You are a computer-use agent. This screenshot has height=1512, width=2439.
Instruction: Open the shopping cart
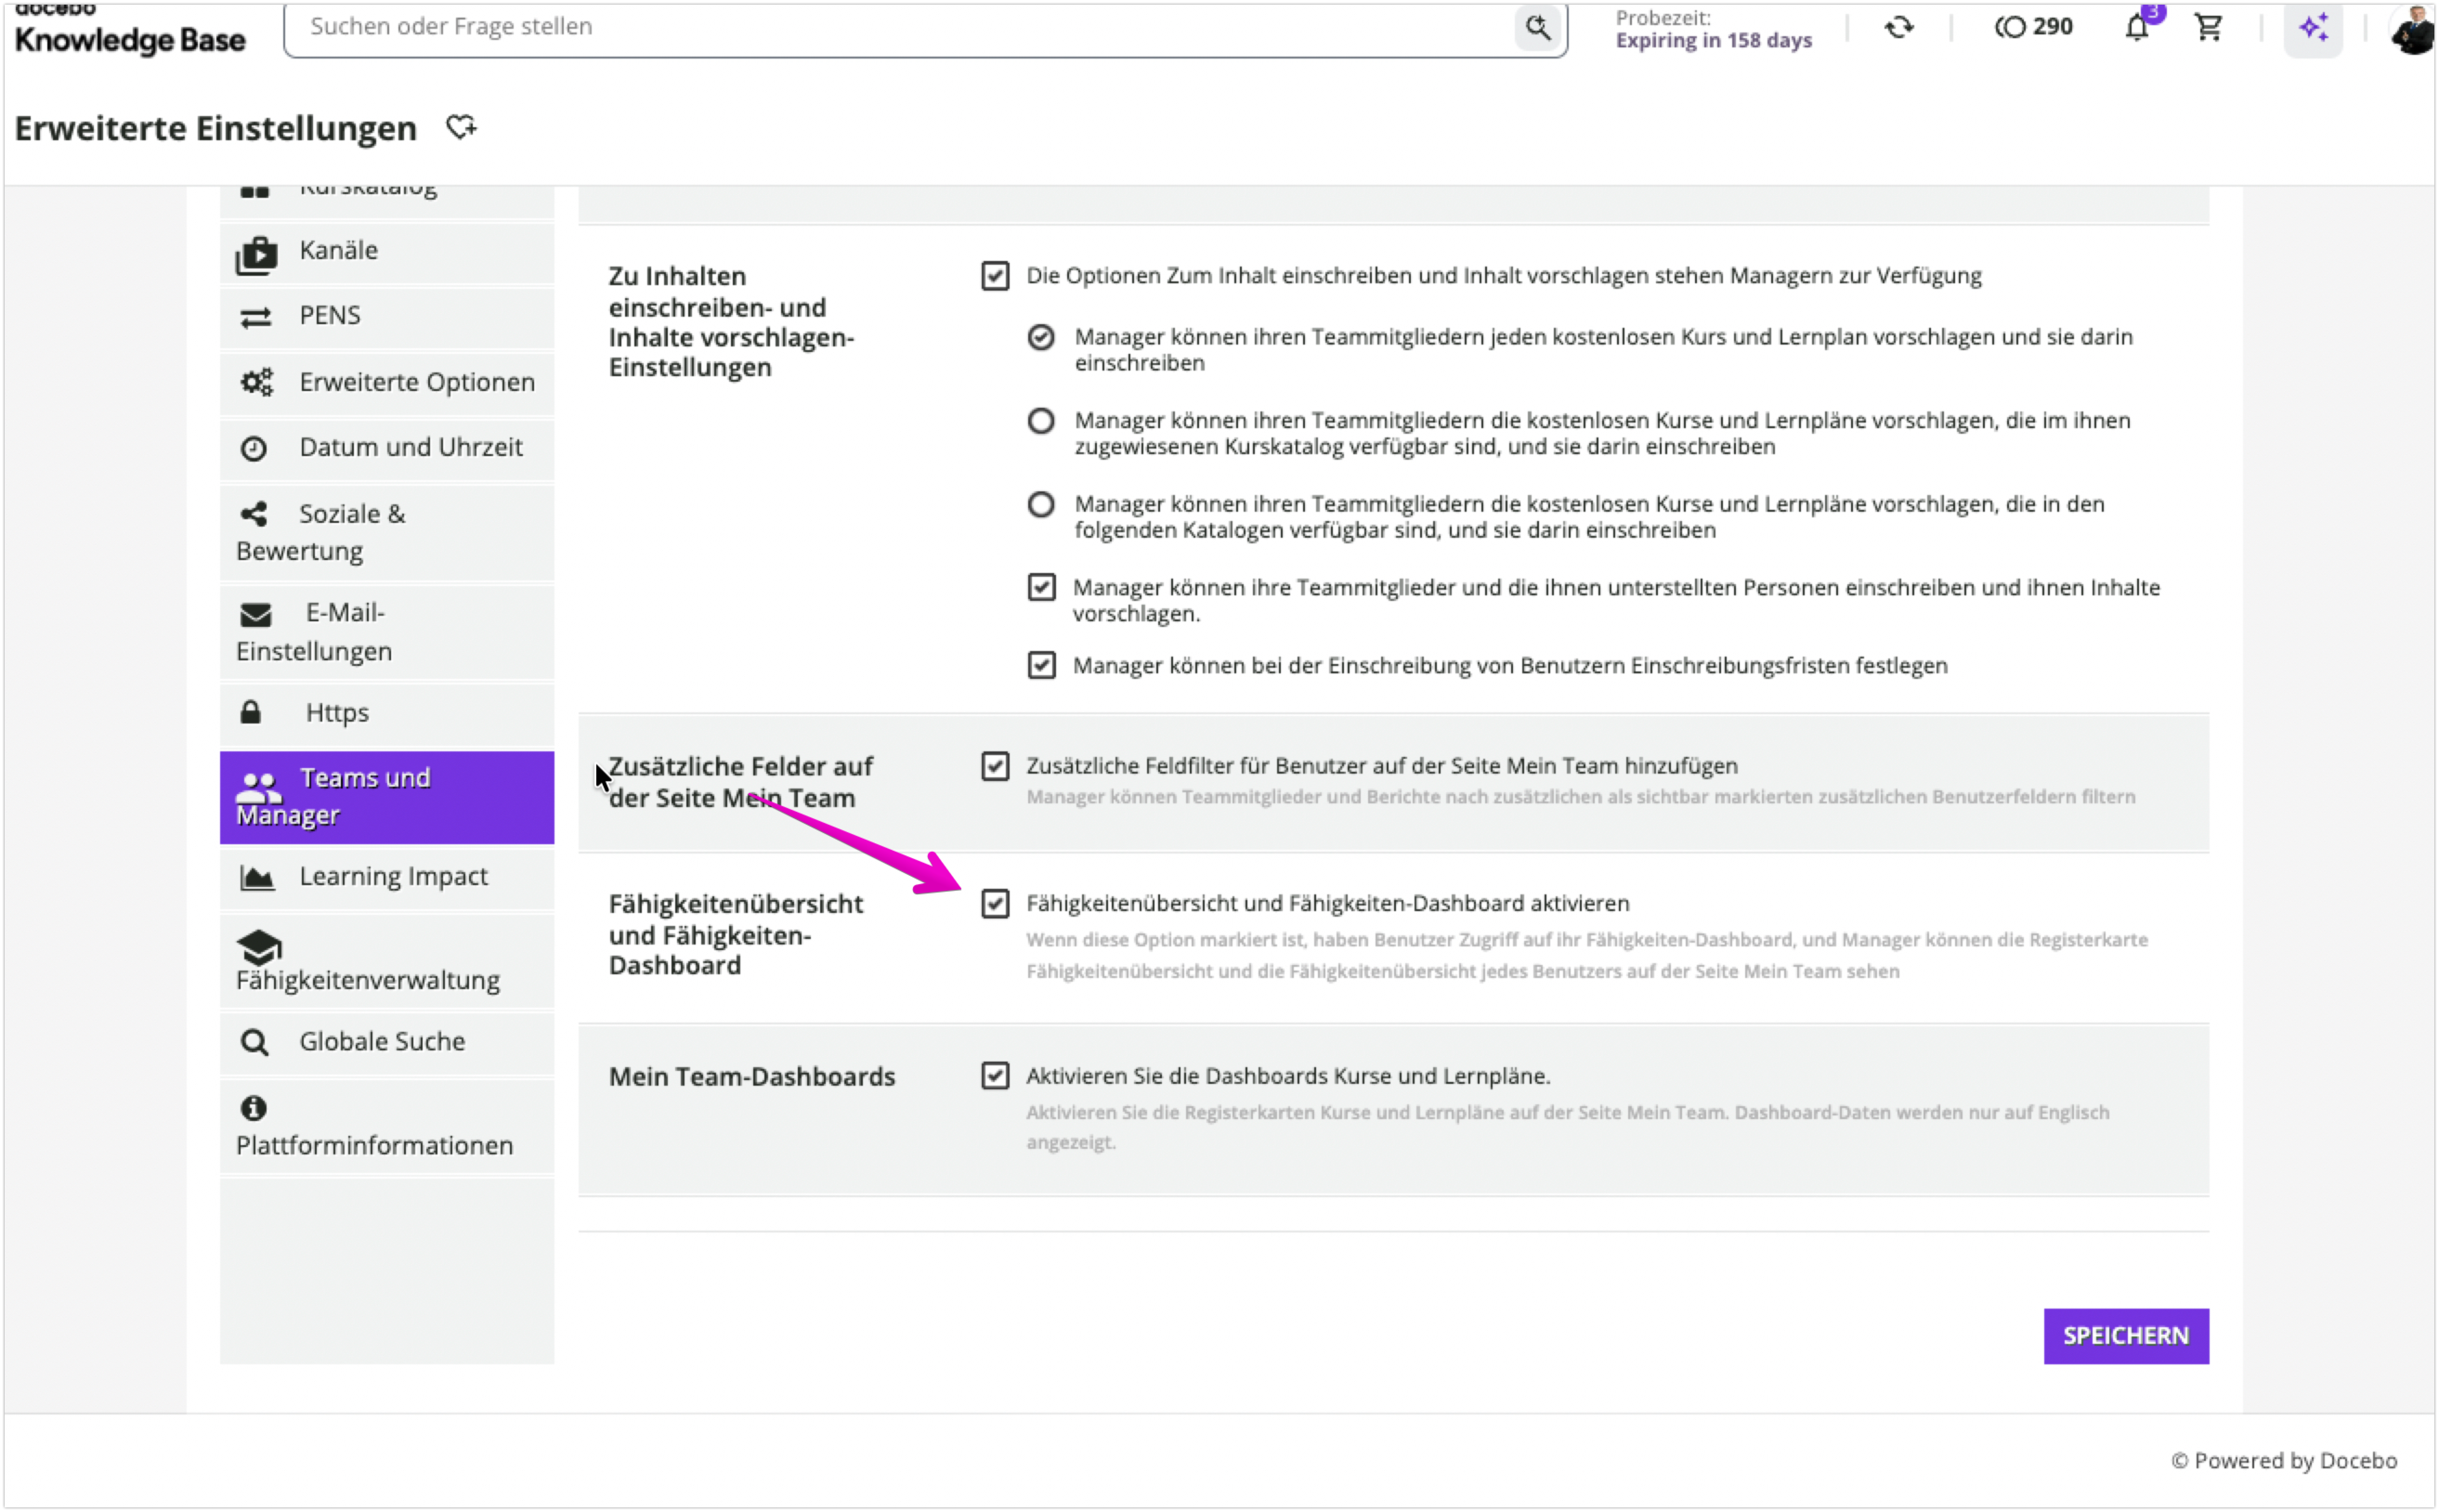(x=2208, y=27)
